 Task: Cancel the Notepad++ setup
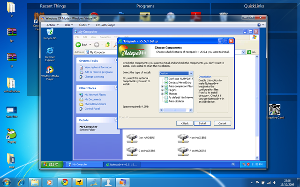click(222, 123)
